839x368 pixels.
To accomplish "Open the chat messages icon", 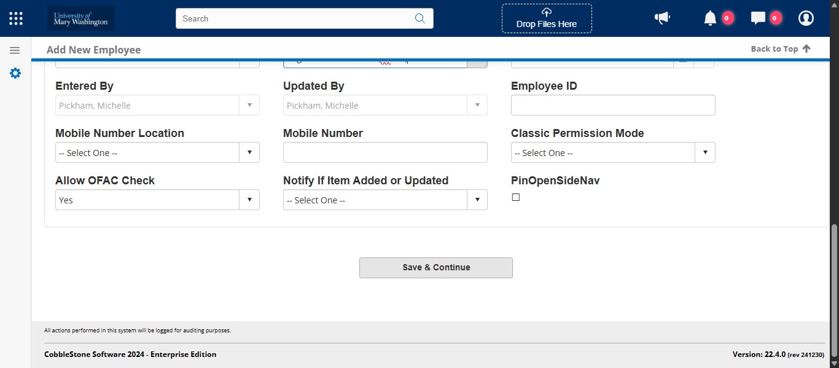I will (x=758, y=18).
